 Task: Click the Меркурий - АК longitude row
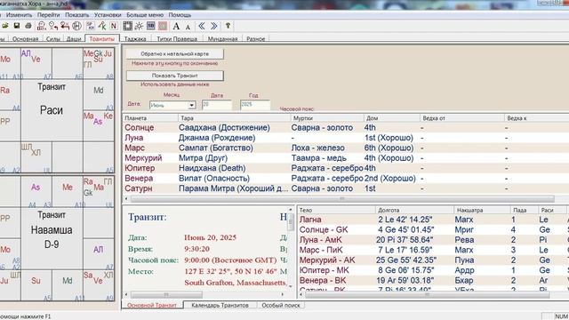(433, 260)
